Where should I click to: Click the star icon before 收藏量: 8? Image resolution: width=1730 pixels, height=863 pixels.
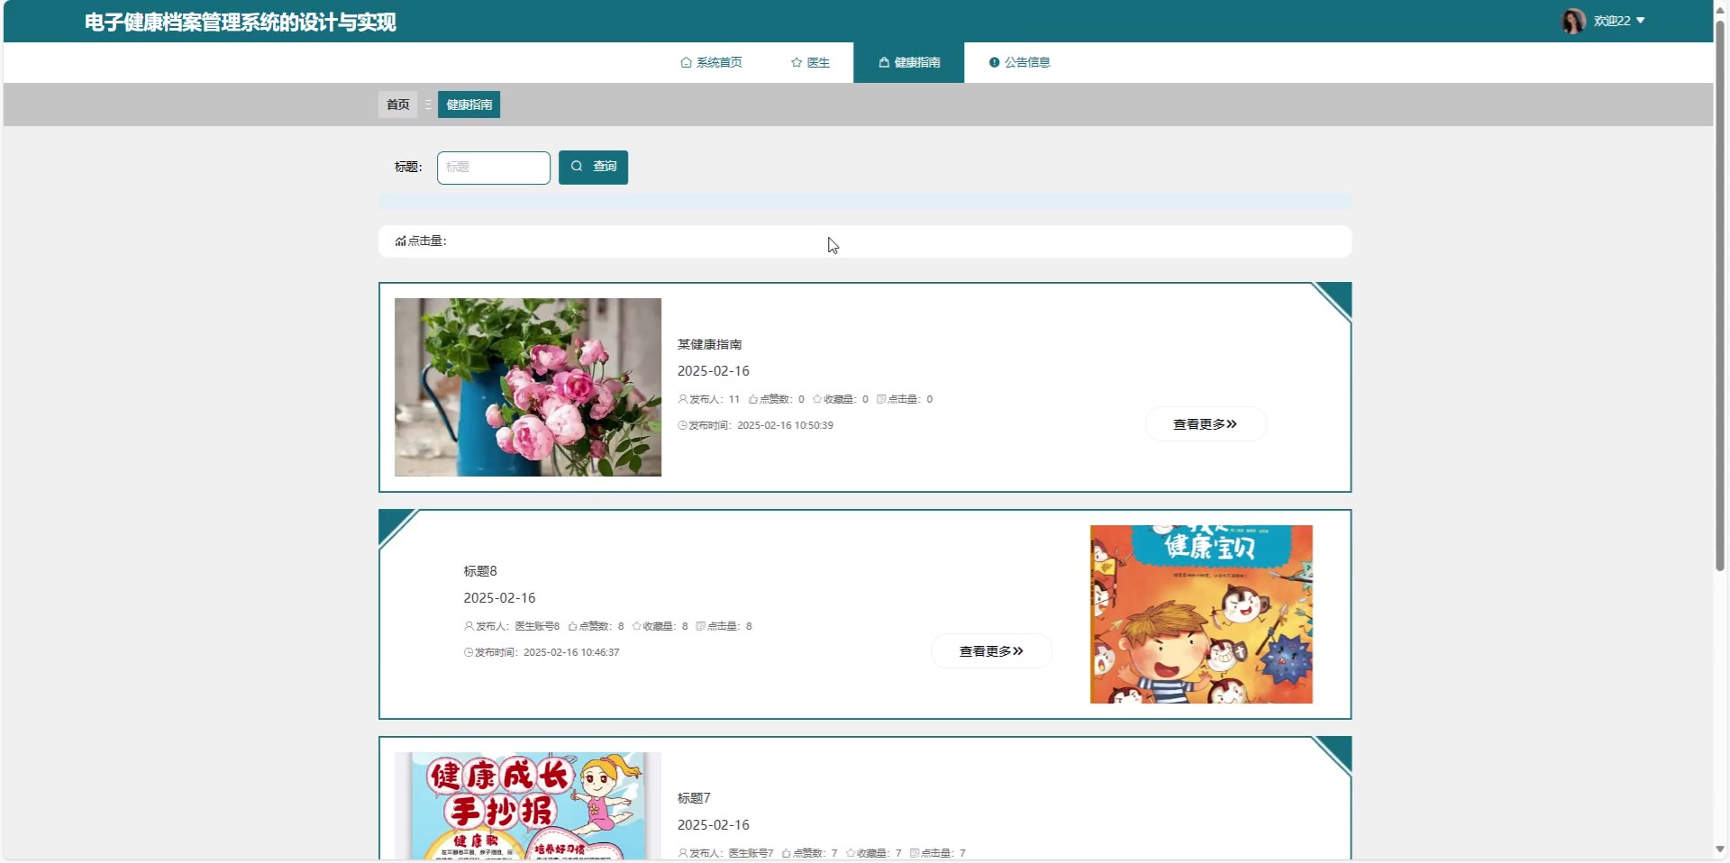tap(636, 626)
